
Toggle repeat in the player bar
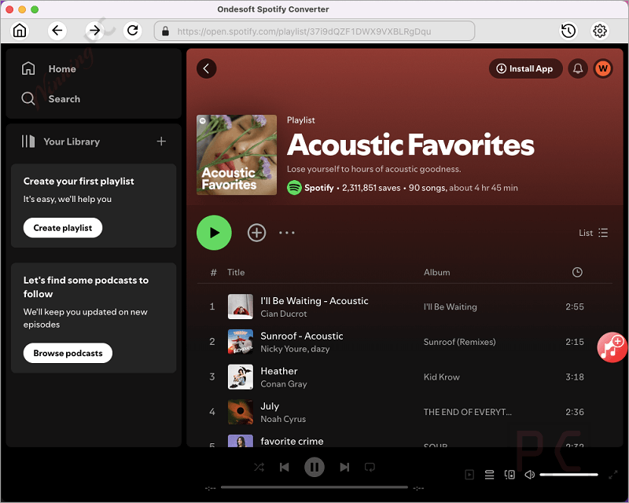tap(370, 468)
